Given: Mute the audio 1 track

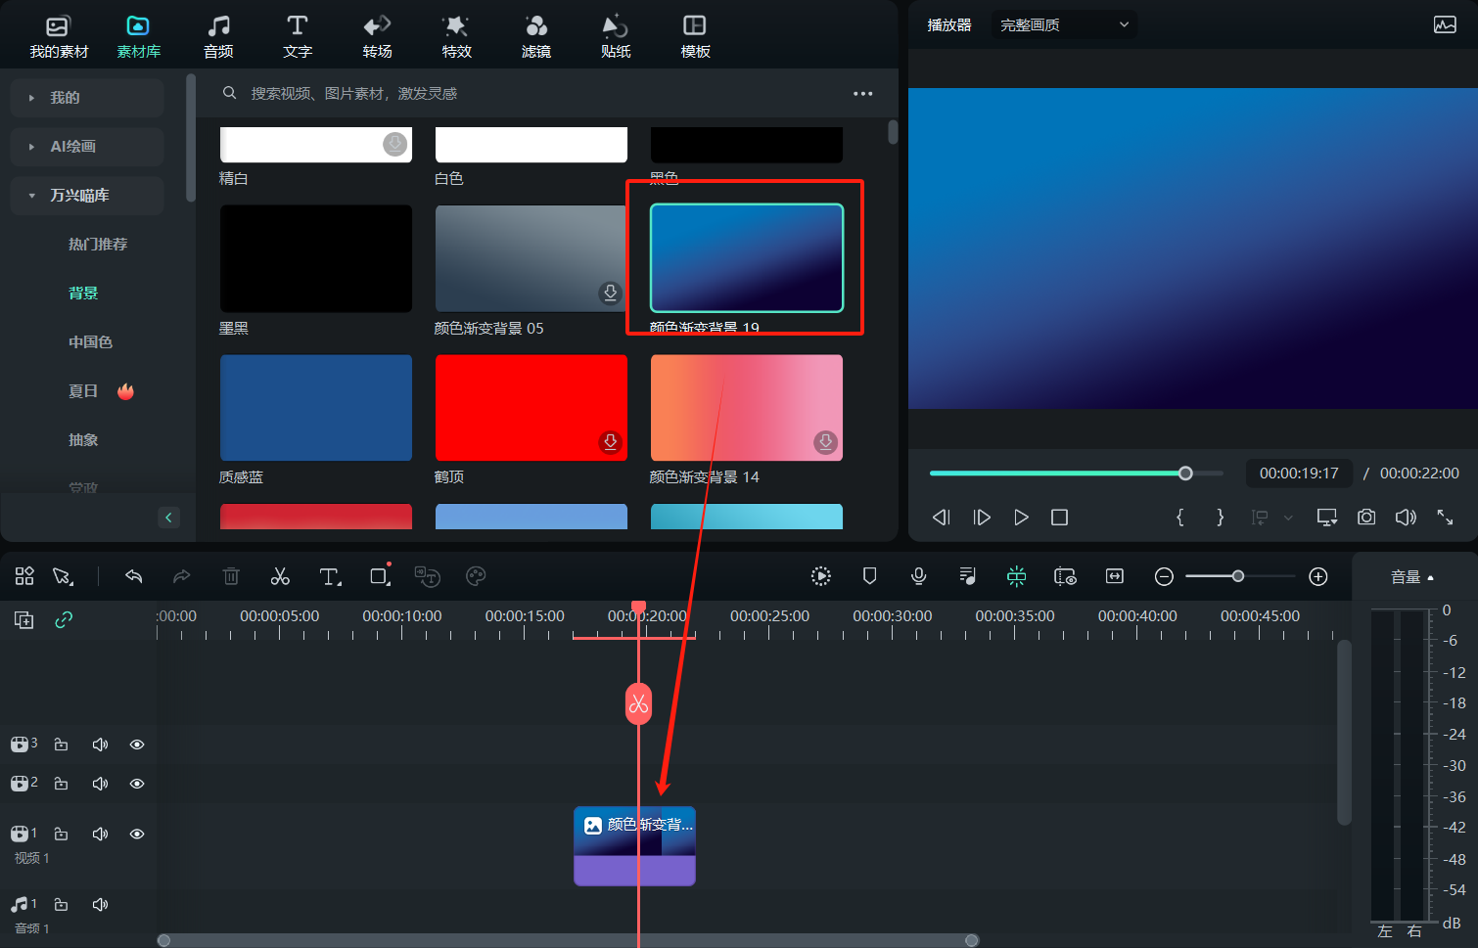Looking at the screenshot, I should [100, 904].
